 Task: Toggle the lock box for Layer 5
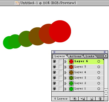pos(60,67)
